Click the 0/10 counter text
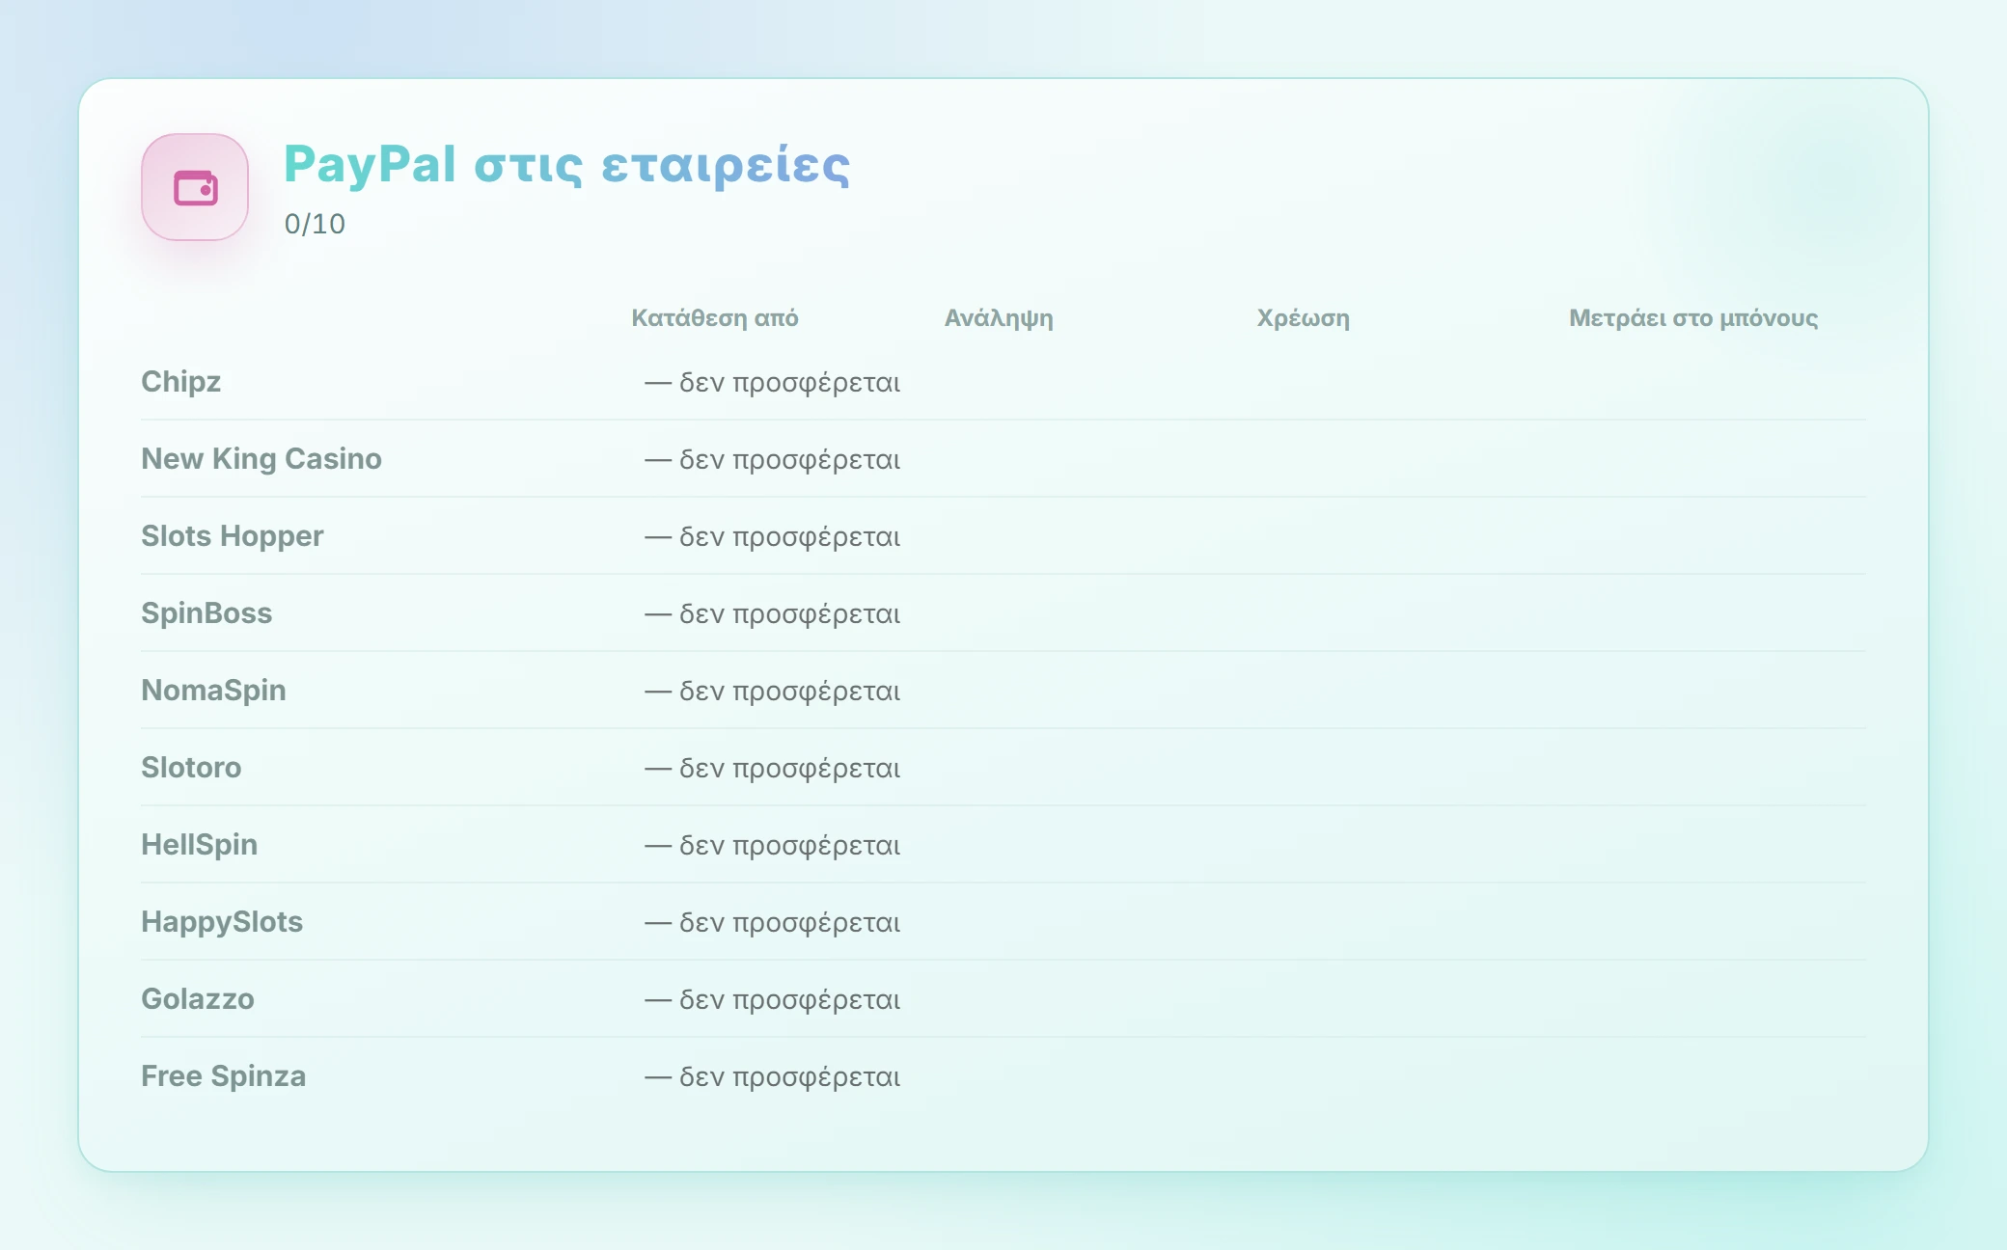 click(x=315, y=224)
